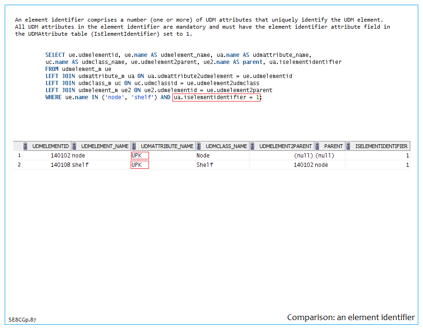Click the UPK cell in shelf row
The height and width of the screenshot is (329, 423).
[x=140, y=165]
